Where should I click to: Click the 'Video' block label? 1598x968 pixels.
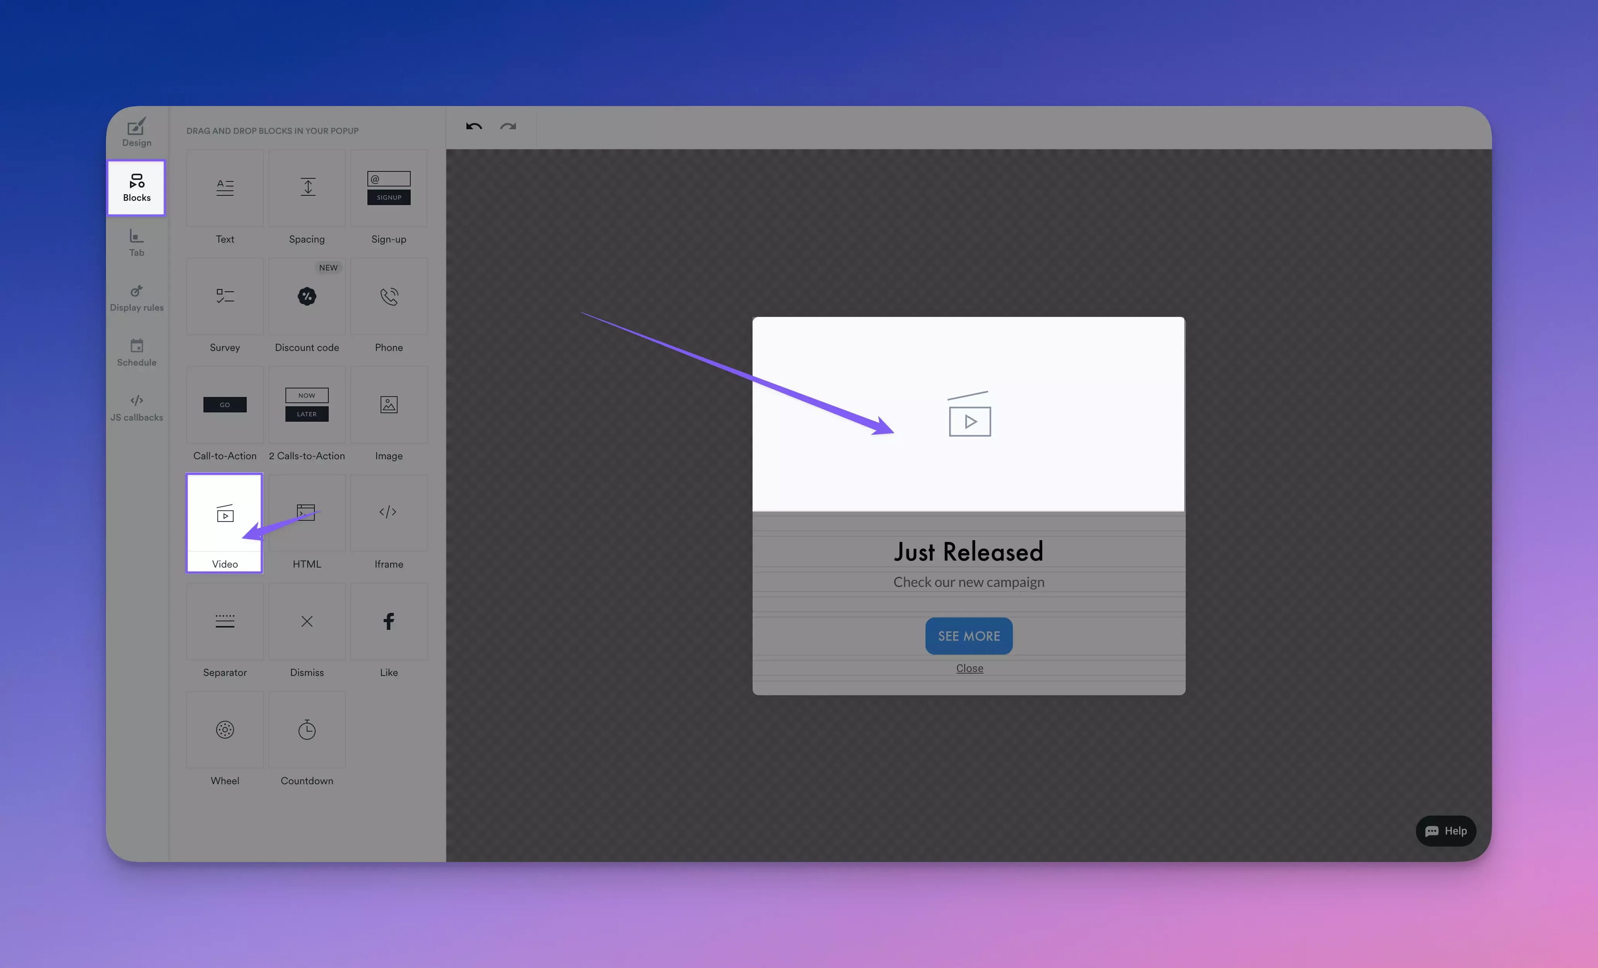(x=224, y=564)
